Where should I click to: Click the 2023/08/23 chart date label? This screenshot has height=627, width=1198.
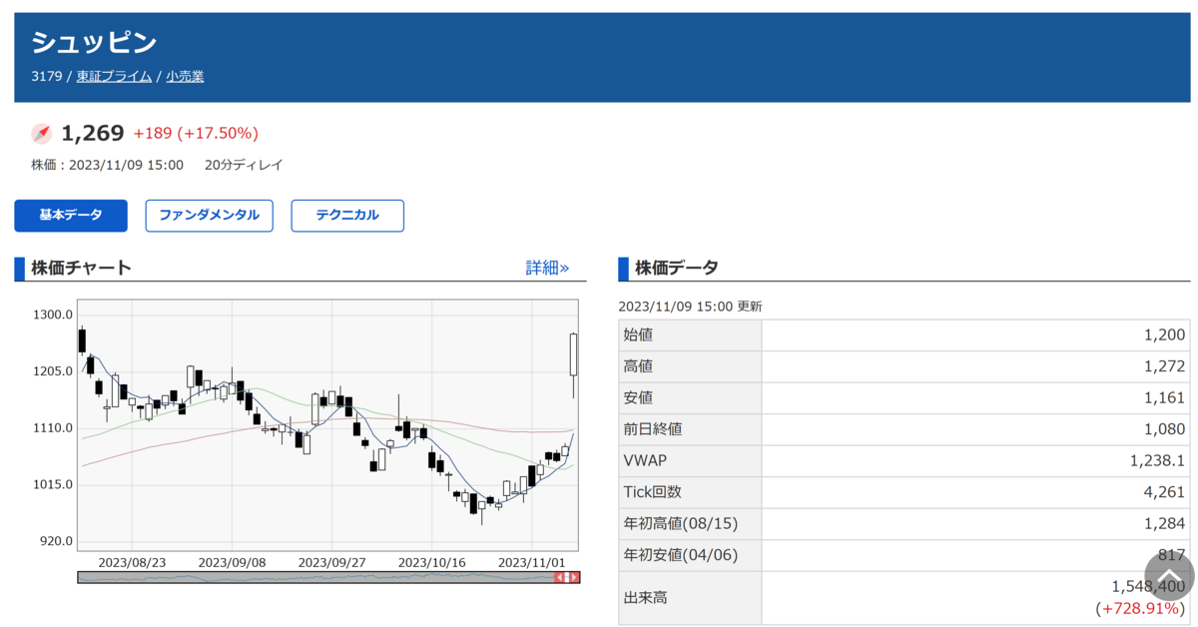pos(132,562)
